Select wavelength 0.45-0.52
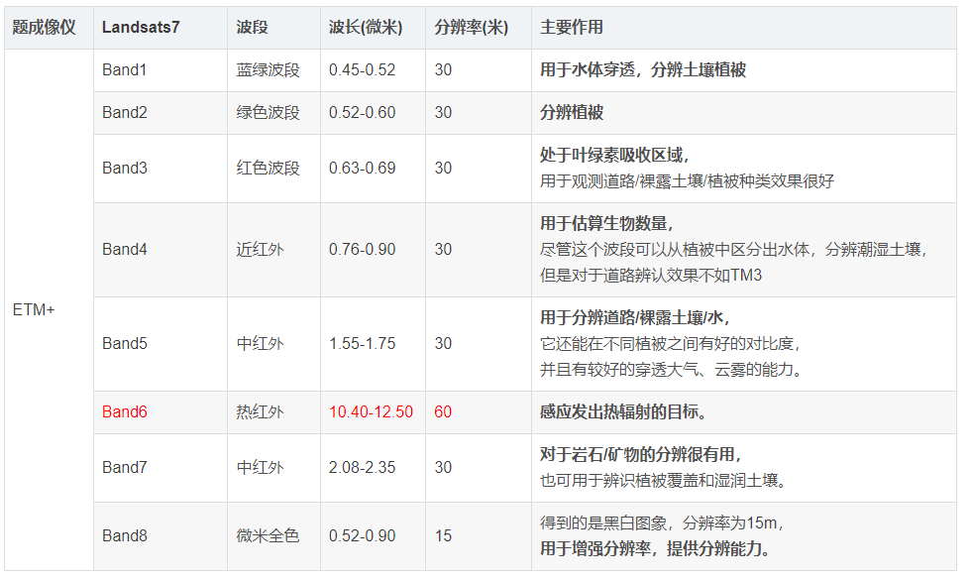The height and width of the screenshot is (580, 971). click(363, 70)
